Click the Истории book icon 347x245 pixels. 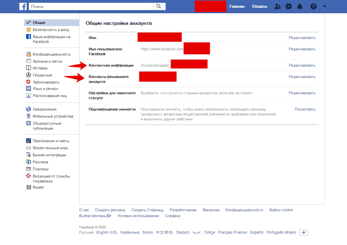click(29, 68)
